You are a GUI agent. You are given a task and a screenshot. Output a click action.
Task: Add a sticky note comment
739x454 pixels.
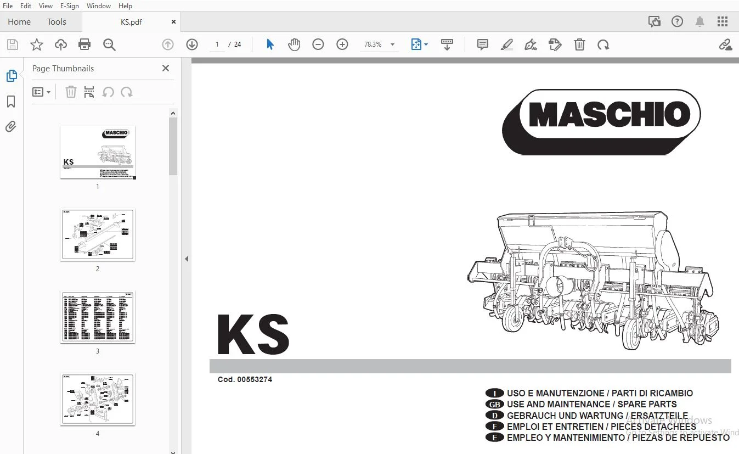coord(483,44)
